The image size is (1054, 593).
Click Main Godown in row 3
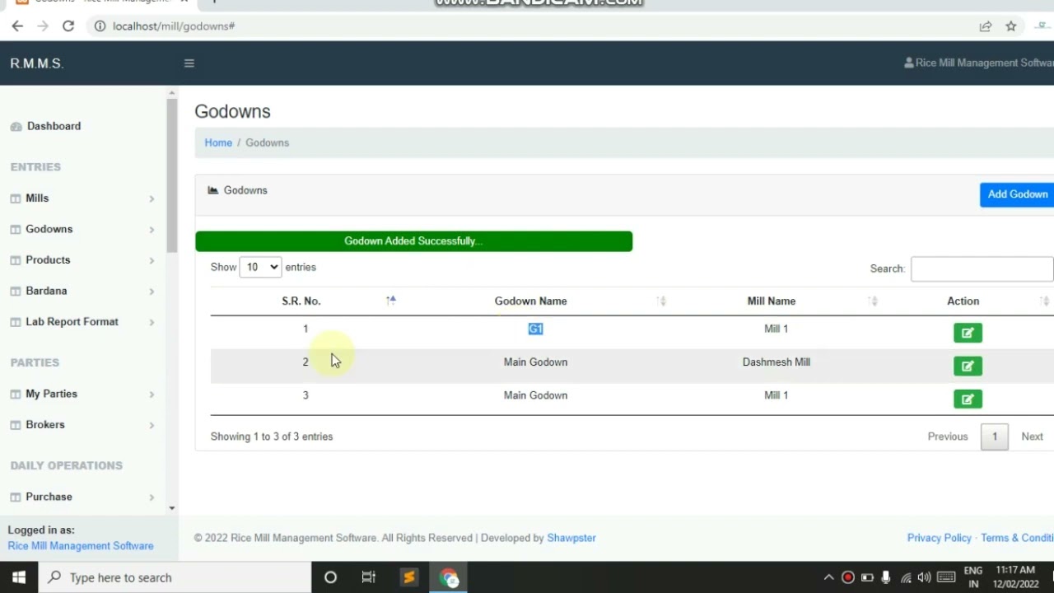point(535,395)
